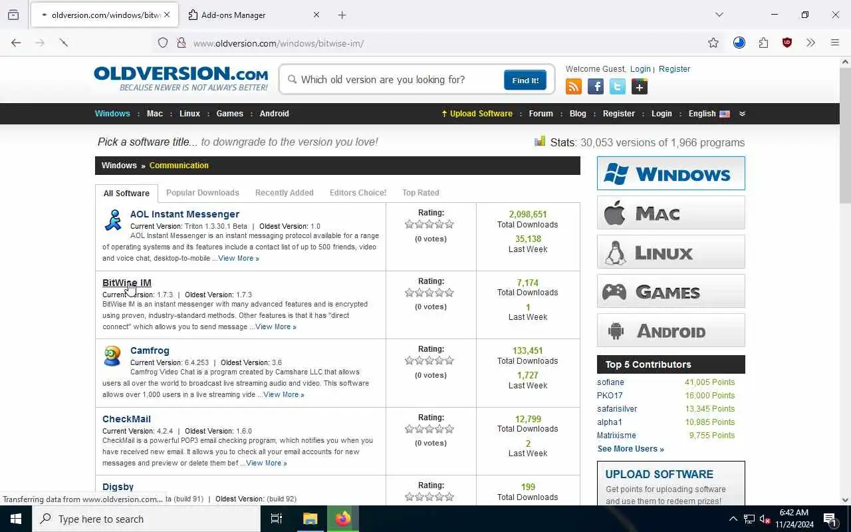Switch to the Add-ons Manager browser tab
Viewport: 851px width, 532px height.
point(253,15)
